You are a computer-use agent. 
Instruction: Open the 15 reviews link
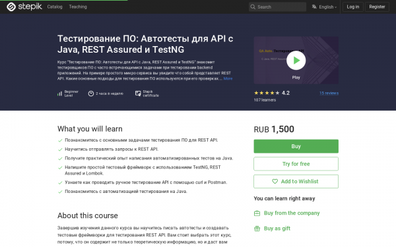(x=329, y=93)
